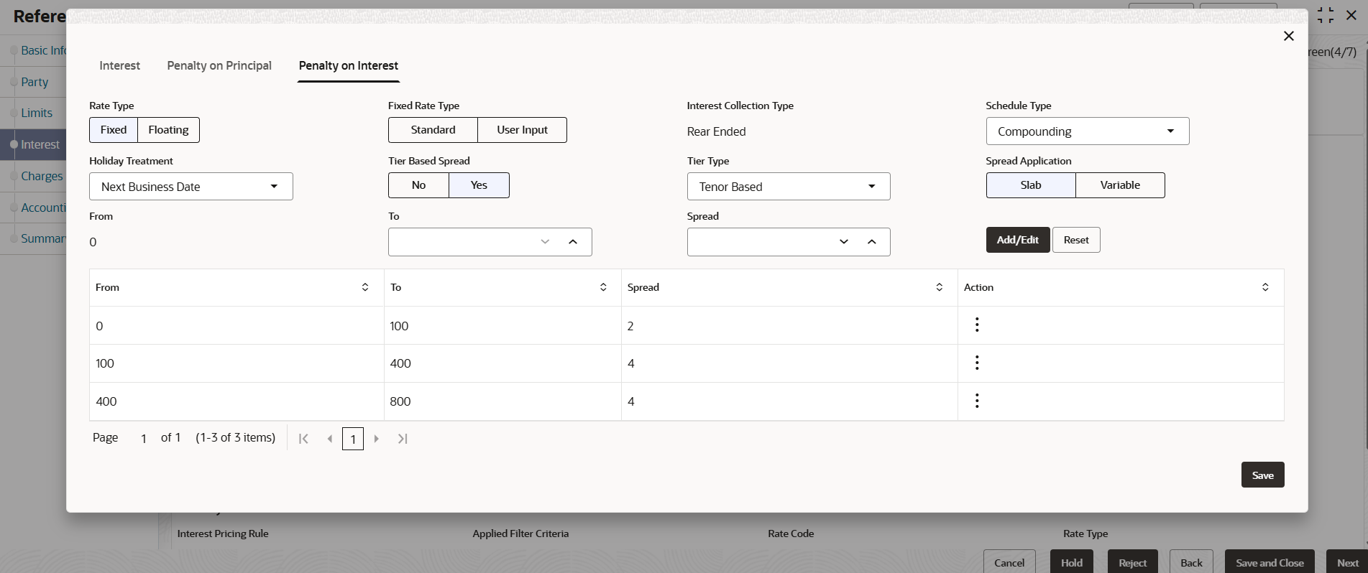Close the background window with the X

pyautogui.click(x=1351, y=15)
